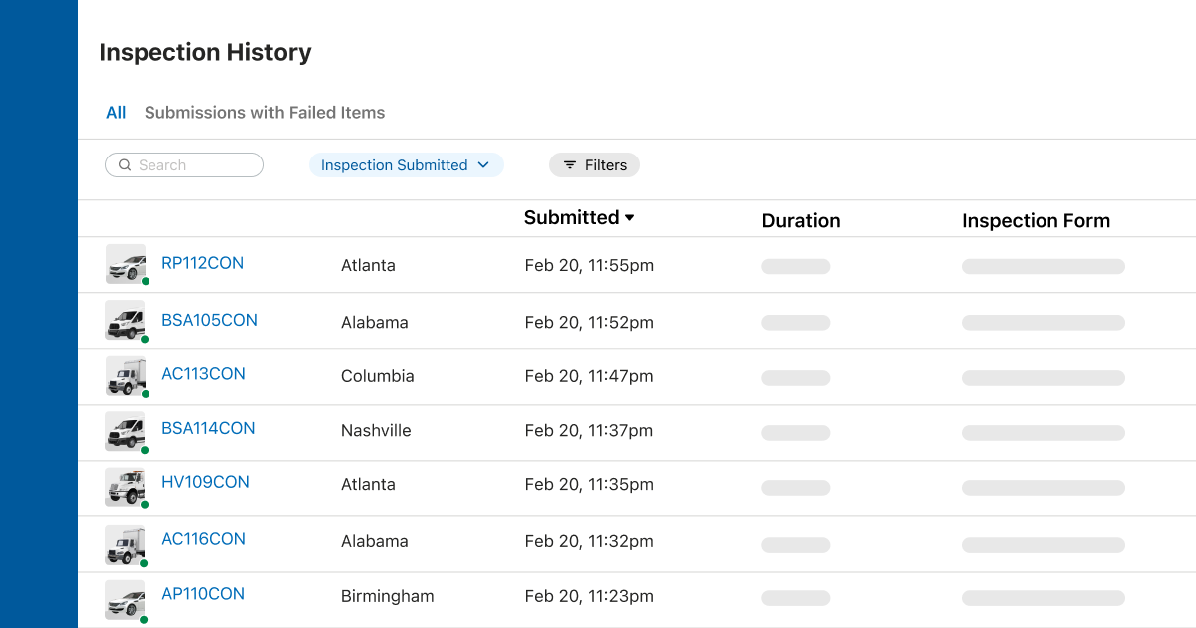
Task: Click the Duration column header
Action: tap(800, 221)
